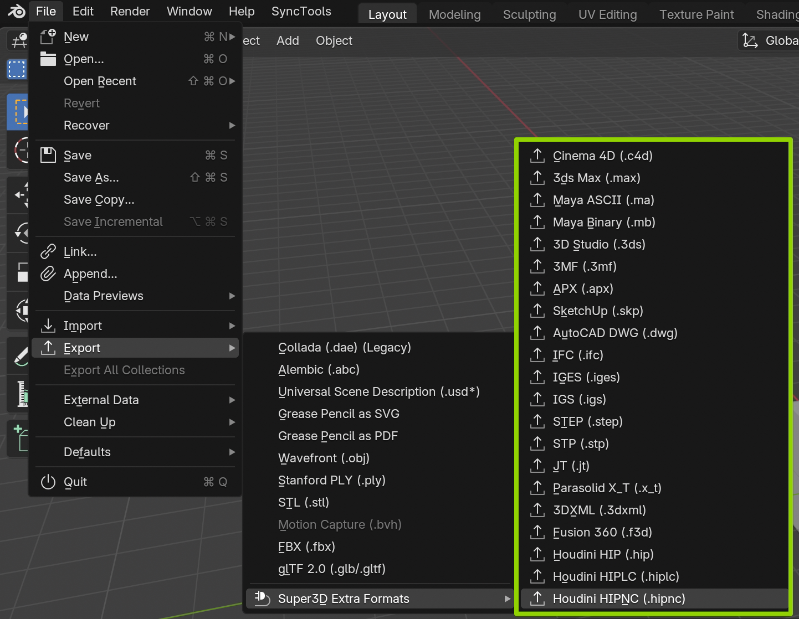The width and height of the screenshot is (799, 619).
Task: Export as IGES (.iges)
Action: coord(654,377)
